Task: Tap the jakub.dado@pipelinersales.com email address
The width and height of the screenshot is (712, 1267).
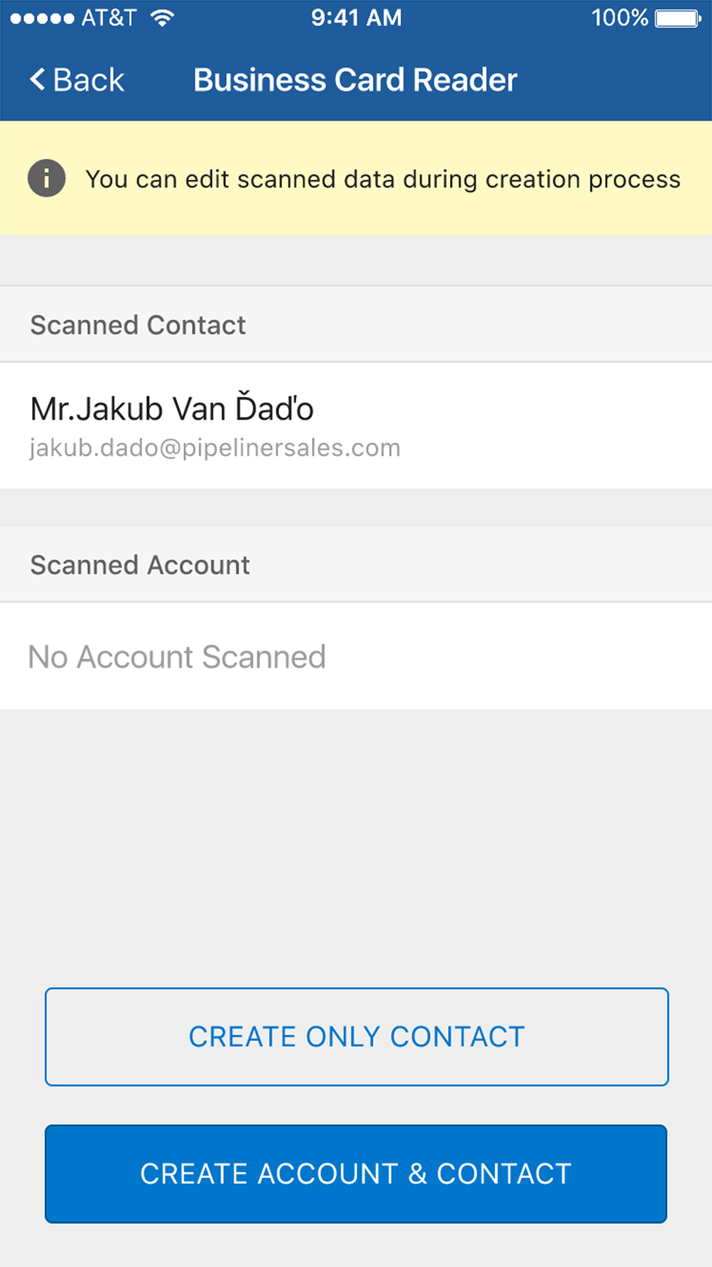Action: click(x=215, y=448)
